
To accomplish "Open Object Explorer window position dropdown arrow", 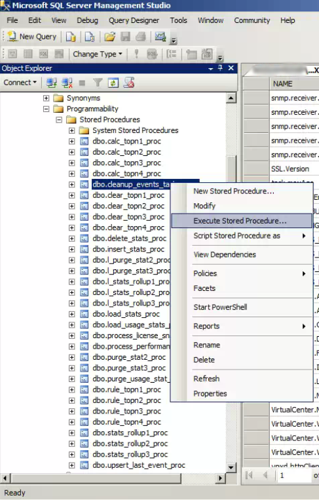I will [211, 69].
